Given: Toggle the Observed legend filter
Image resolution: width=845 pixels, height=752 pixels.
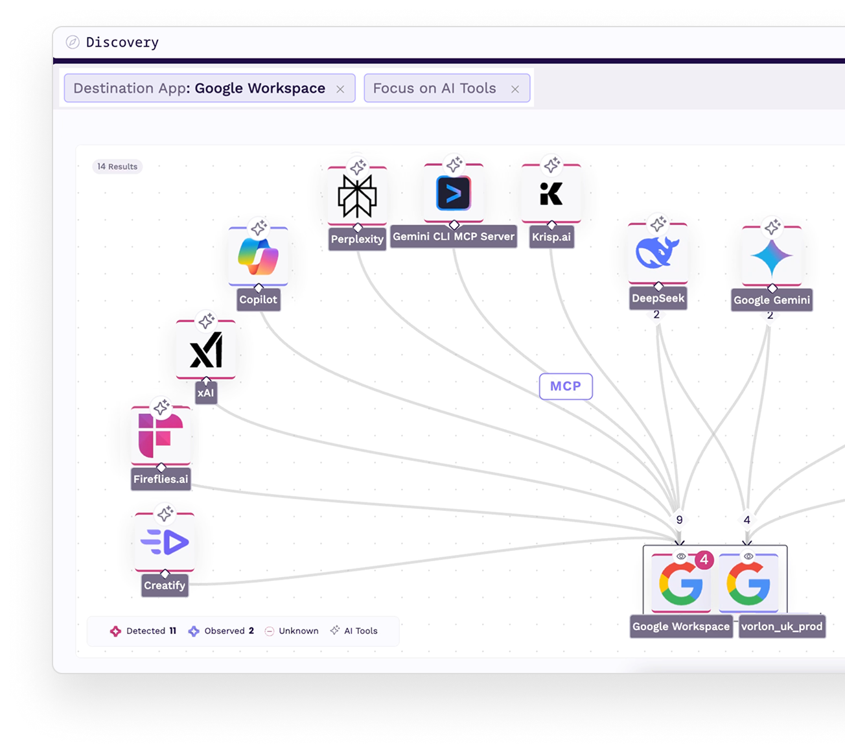Looking at the screenshot, I should (x=221, y=631).
